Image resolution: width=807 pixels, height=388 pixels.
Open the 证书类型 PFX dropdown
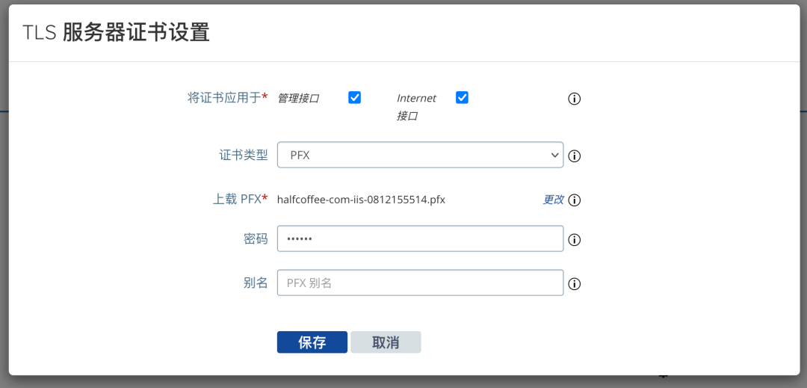[420, 155]
